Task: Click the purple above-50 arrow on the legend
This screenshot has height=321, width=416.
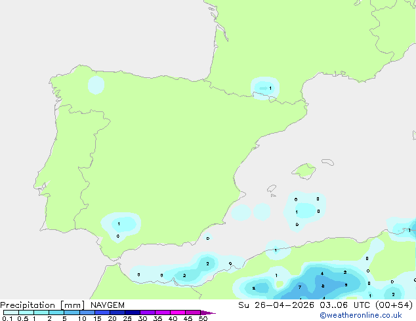Action: pos(208,312)
